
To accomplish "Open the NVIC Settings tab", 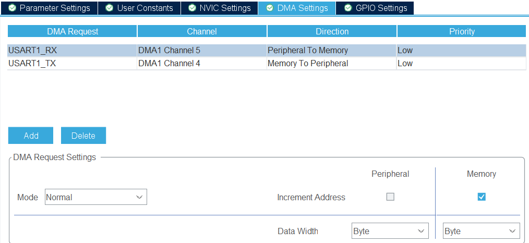I will [x=225, y=8].
